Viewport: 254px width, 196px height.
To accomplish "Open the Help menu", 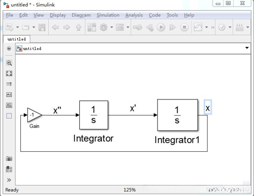I will click(x=189, y=15).
